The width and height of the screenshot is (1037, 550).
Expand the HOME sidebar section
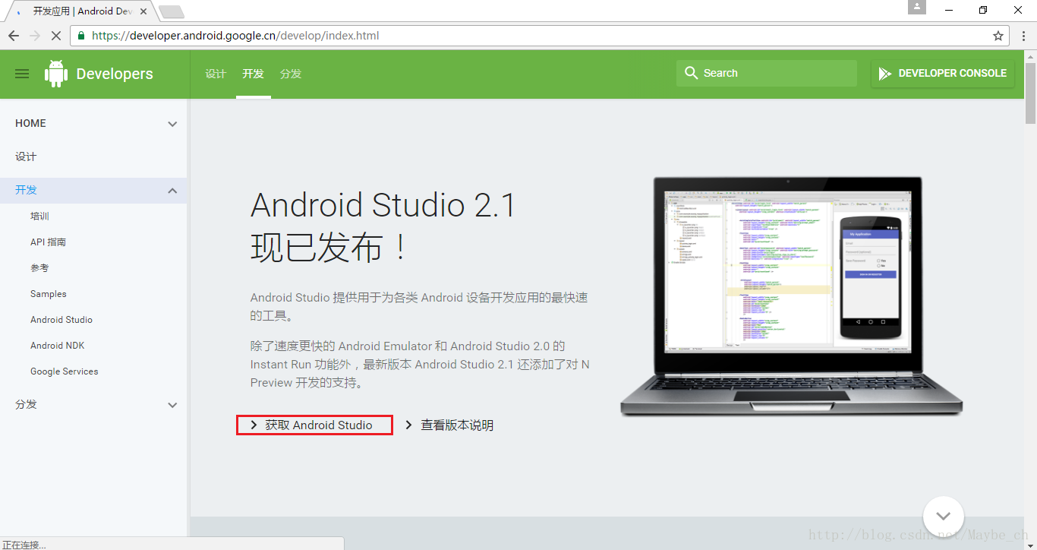[x=172, y=124]
